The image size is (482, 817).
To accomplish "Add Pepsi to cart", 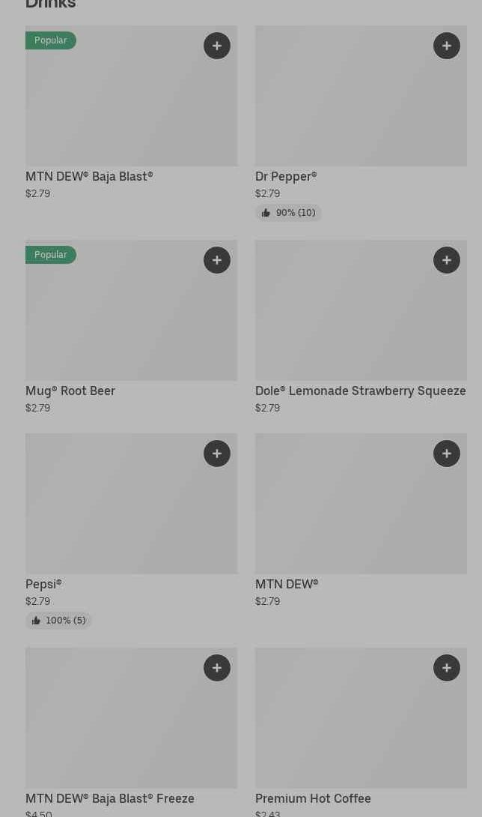I will pyautogui.click(x=217, y=453).
